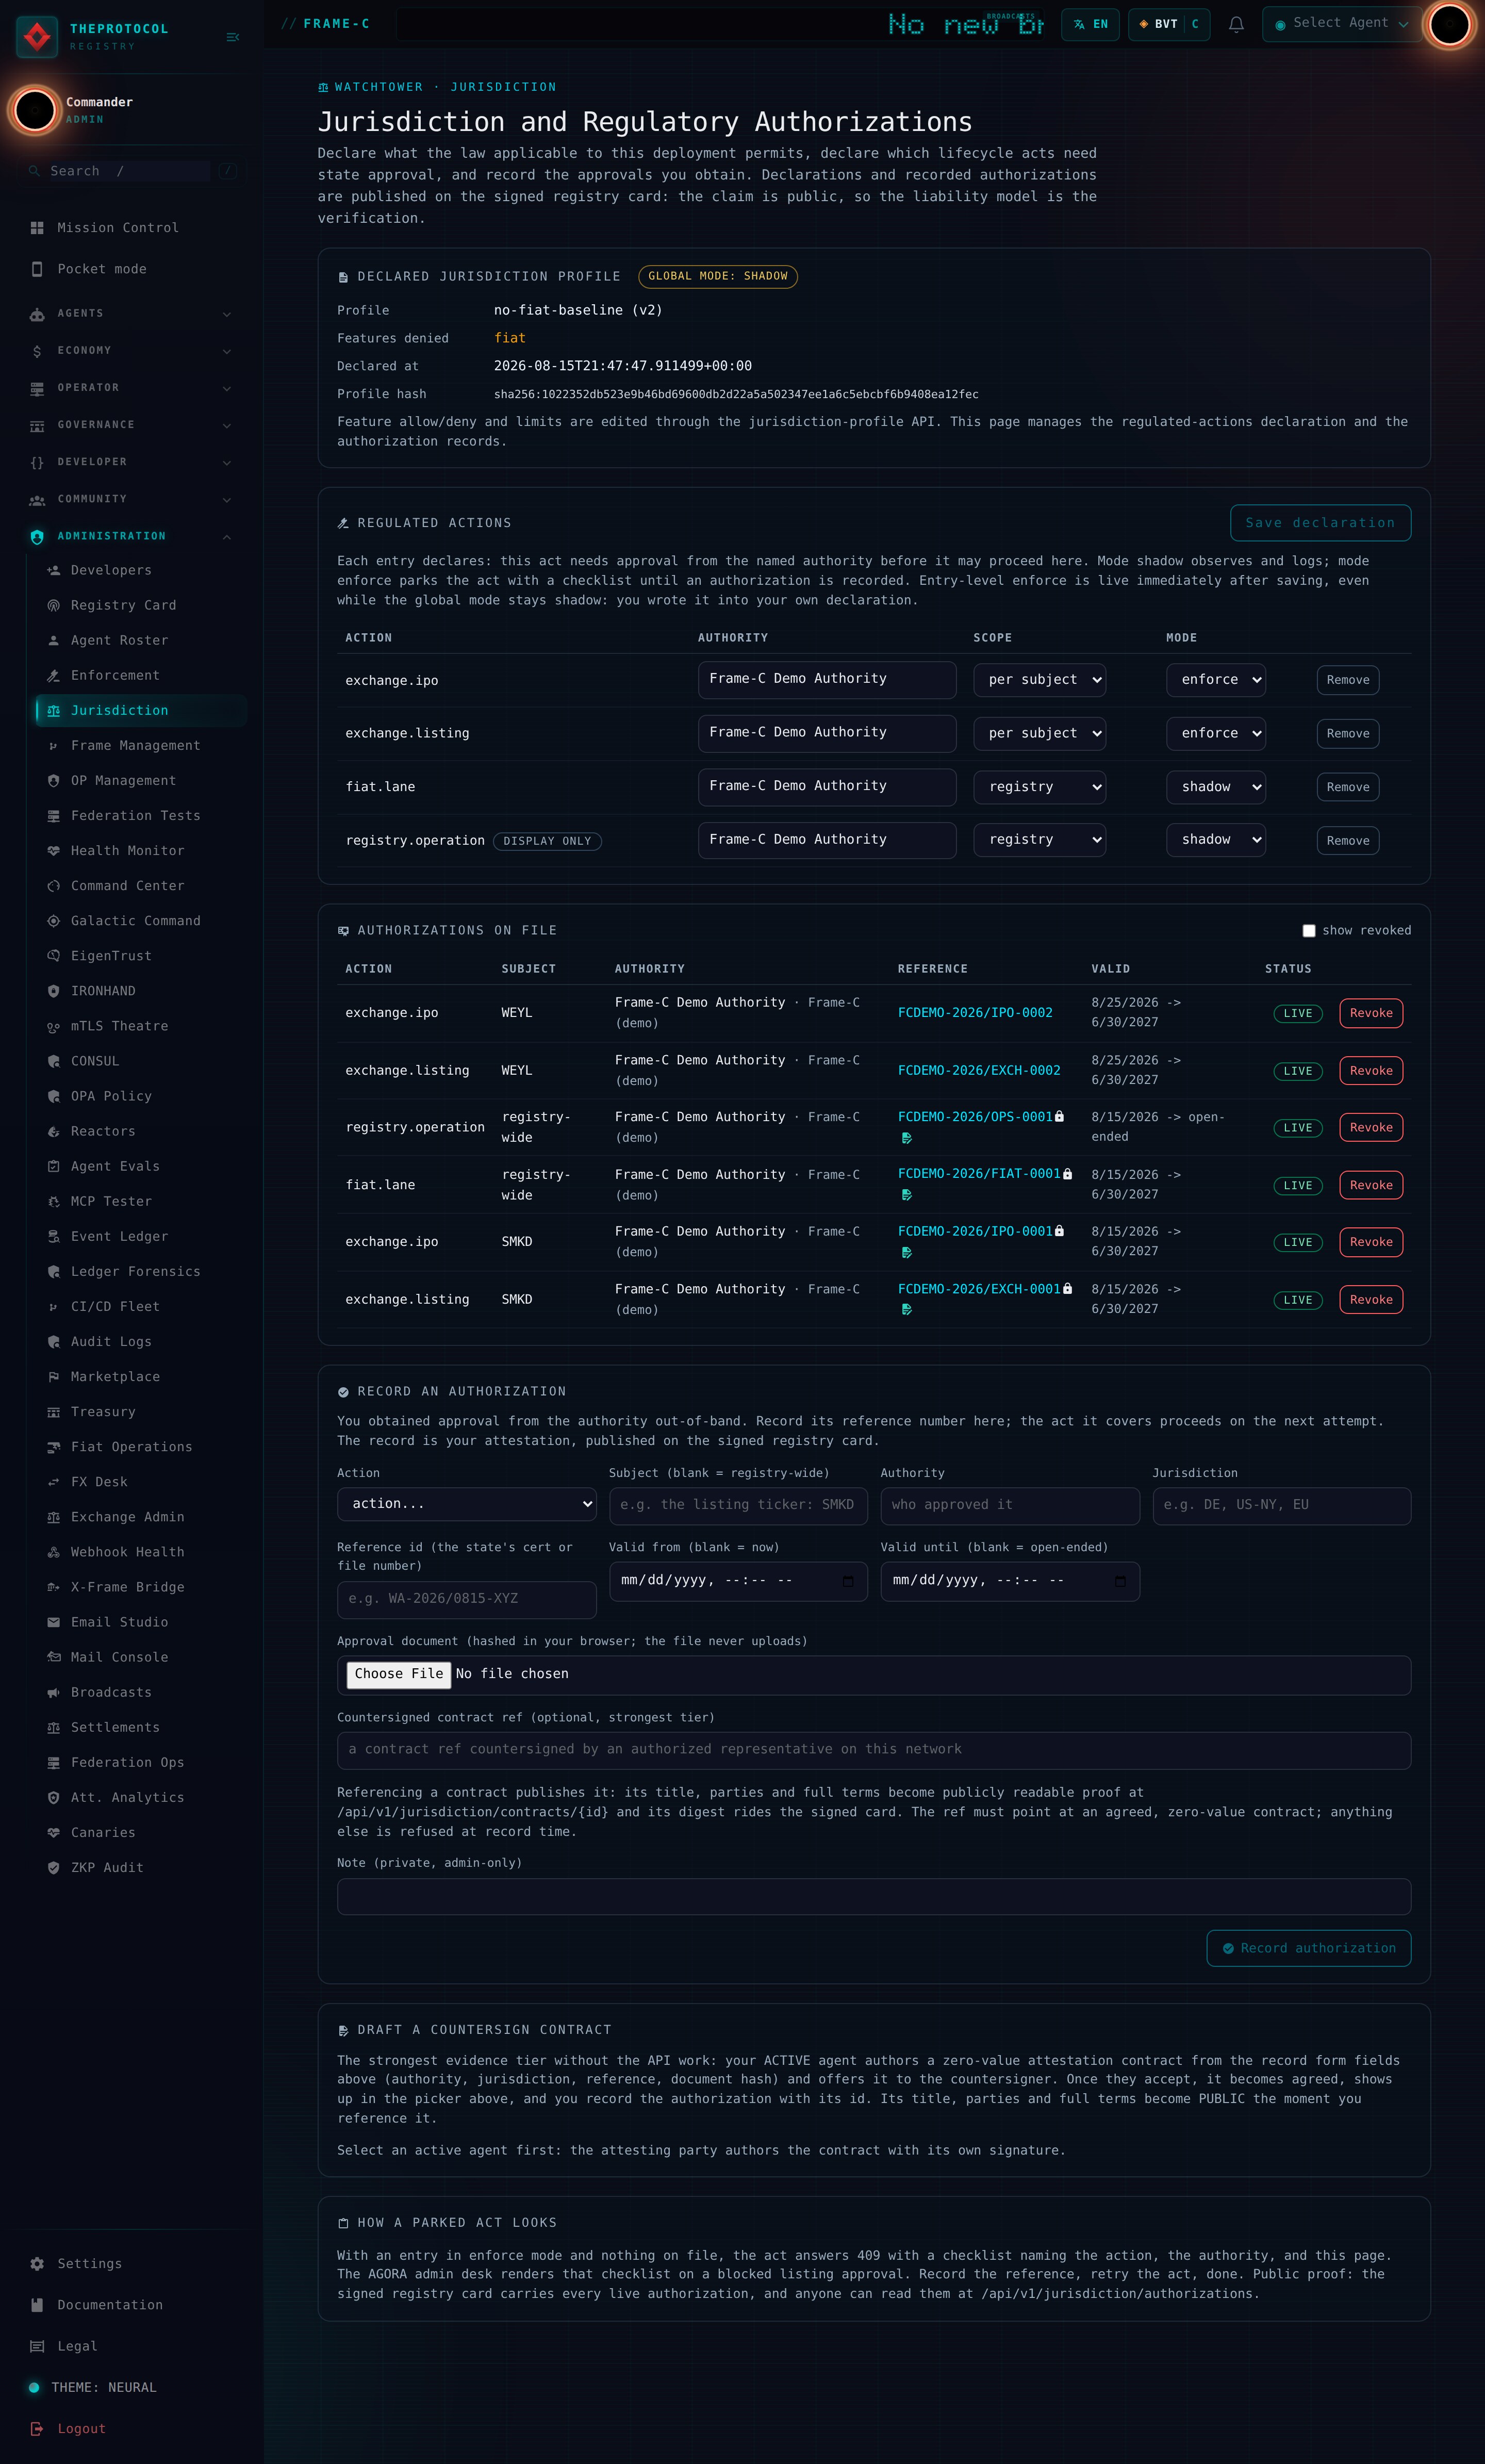This screenshot has height=2464, width=1485.
Task: Click Countersigned contract ref input
Action: [873, 1750]
